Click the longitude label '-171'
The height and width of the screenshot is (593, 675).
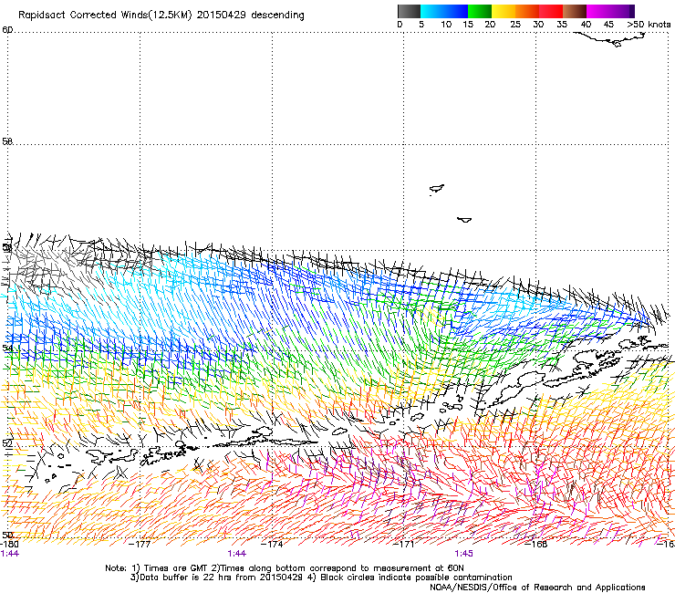coord(403,544)
